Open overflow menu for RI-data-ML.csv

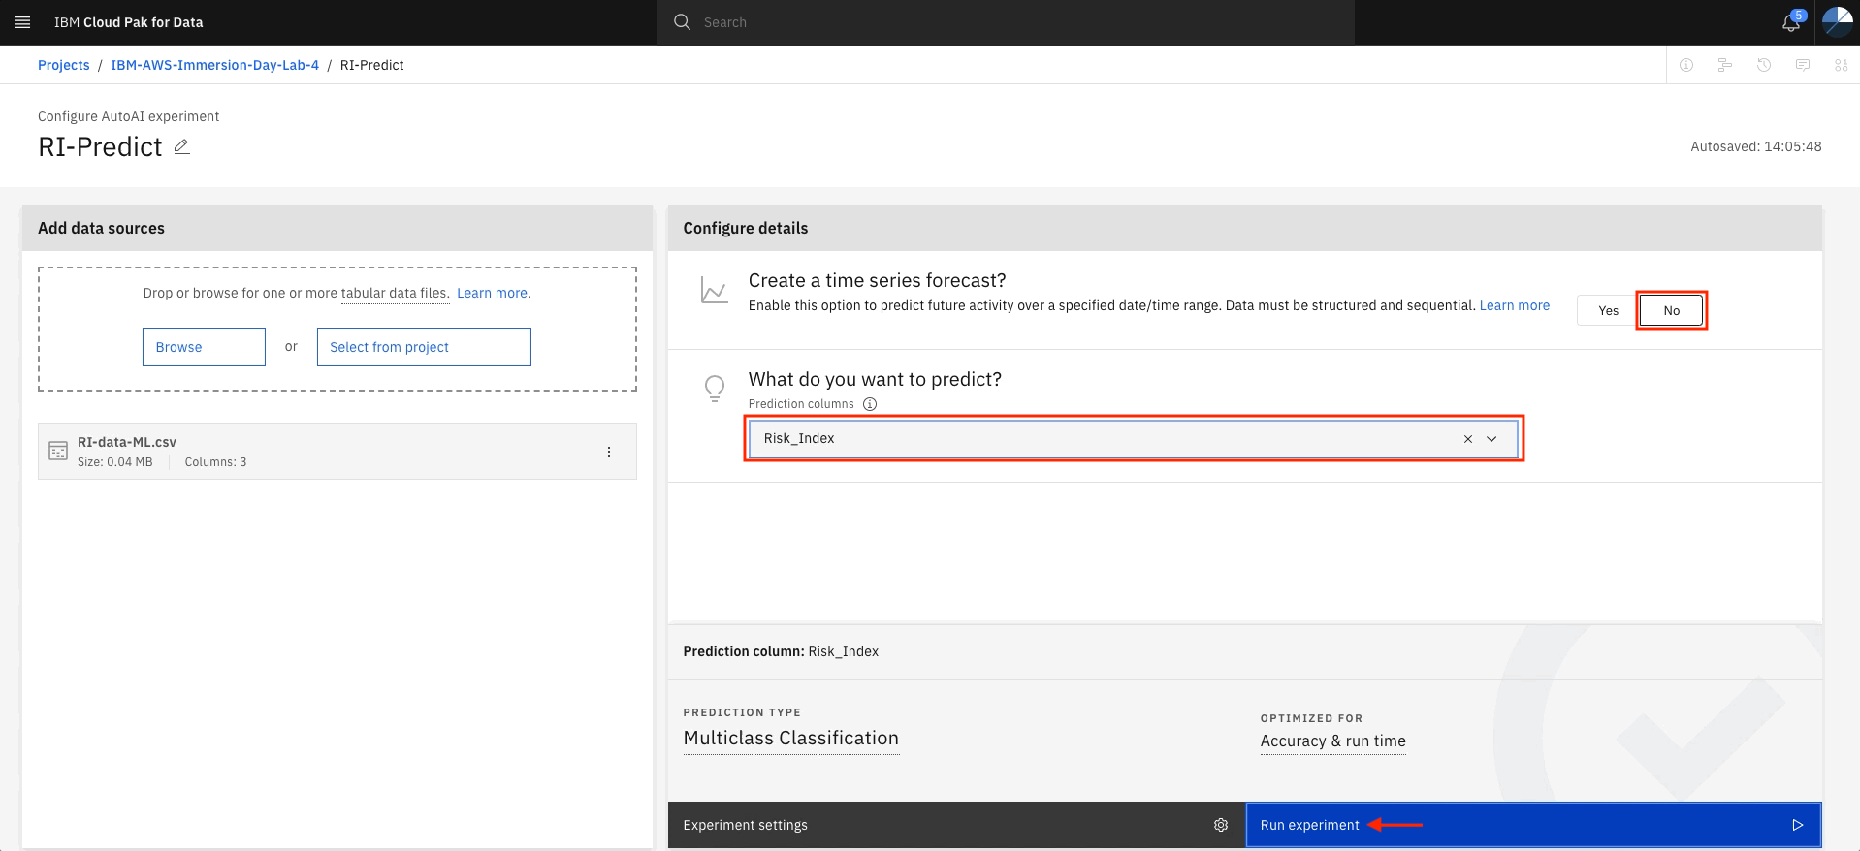(609, 452)
